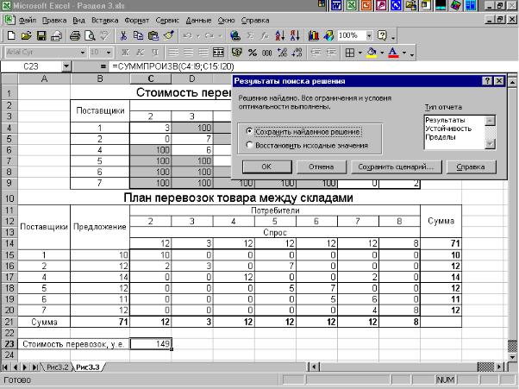Open the Paste Function fx icon
Image resolution: width=519 pixels, height=389 pixels.
point(265,35)
